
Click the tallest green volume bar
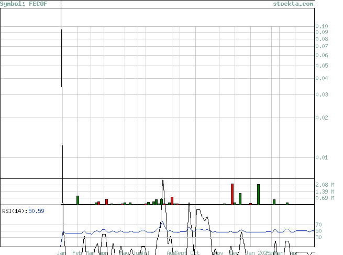coord(258,195)
